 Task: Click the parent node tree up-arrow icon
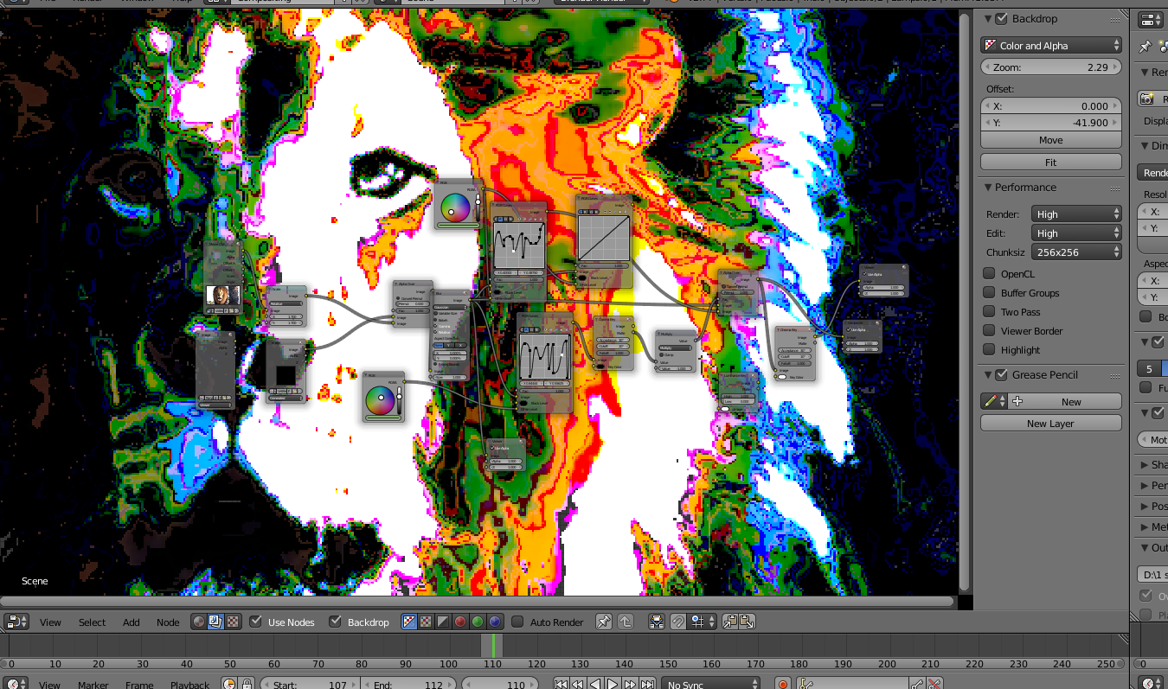[x=625, y=622]
